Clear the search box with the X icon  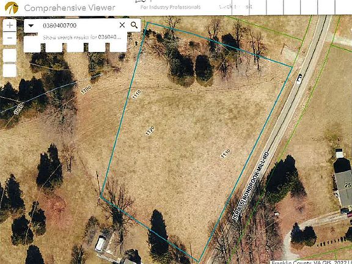[122, 25]
